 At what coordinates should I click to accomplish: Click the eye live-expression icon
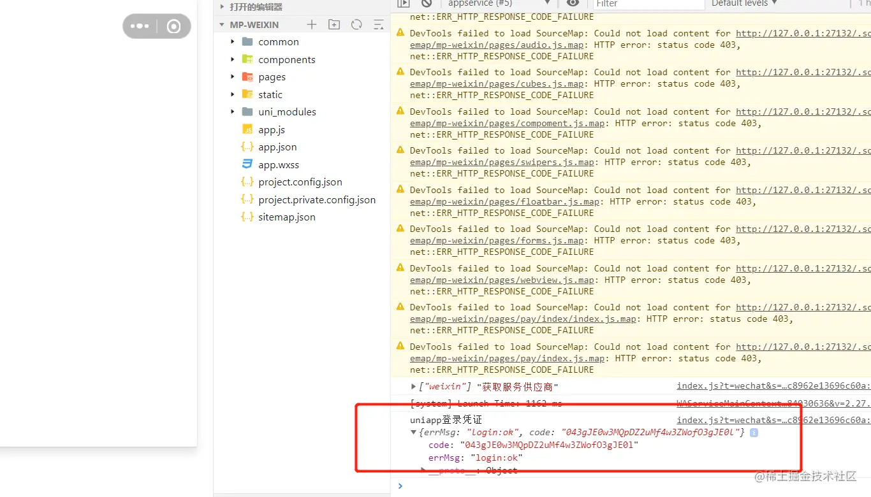[x=573, y=3]
